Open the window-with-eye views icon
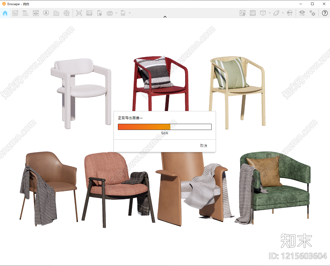 36,13
